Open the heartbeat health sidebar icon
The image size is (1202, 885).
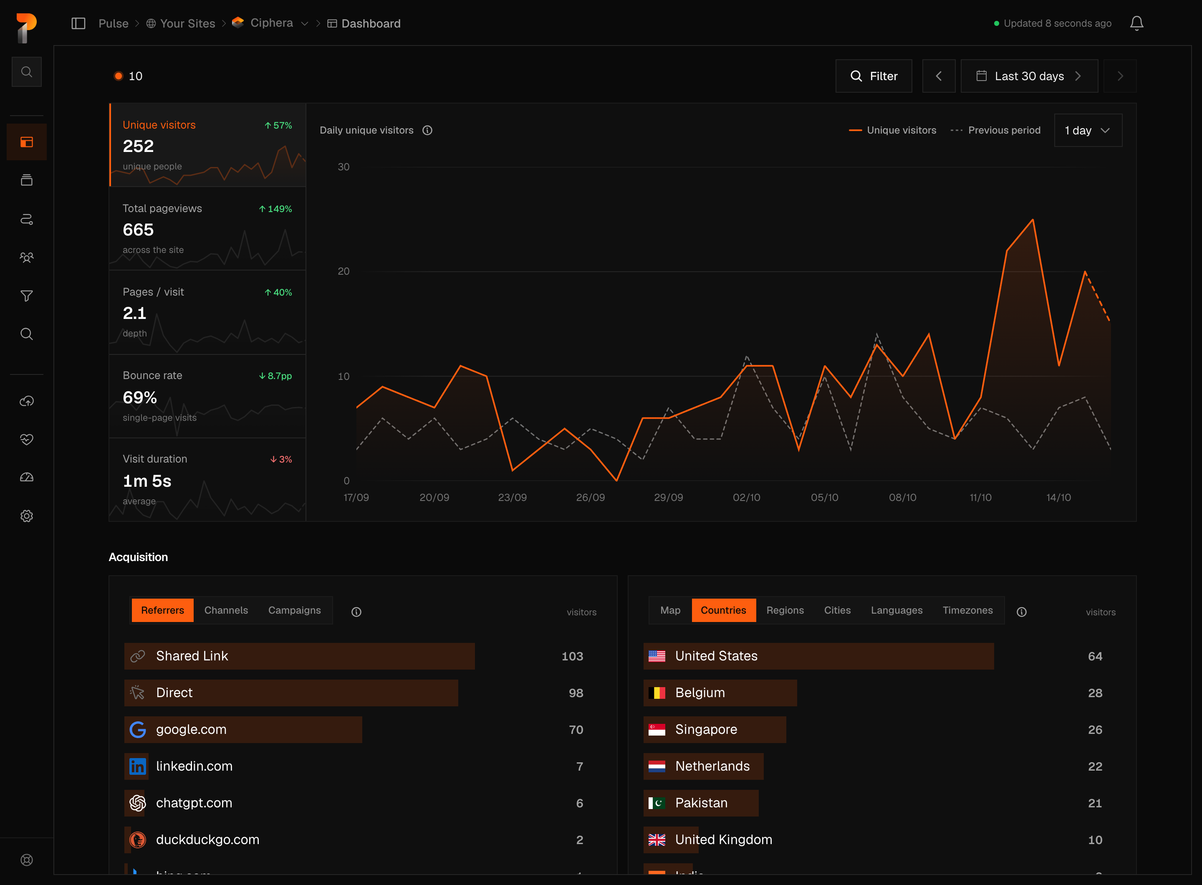click(26, 439)
